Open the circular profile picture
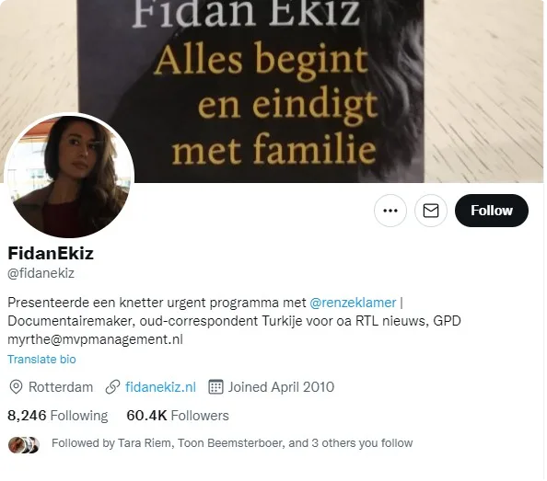547x481 pixels. (x=69, y=177)
